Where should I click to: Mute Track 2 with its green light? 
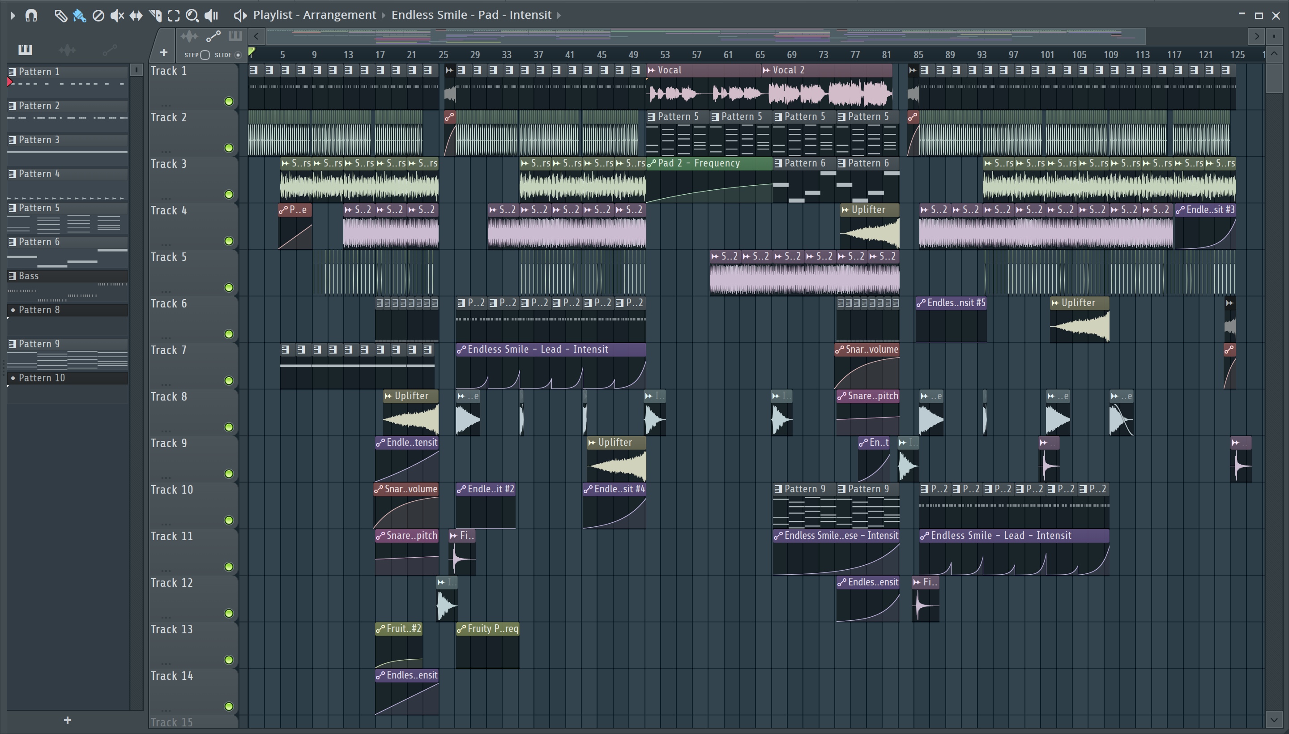click(x=229, y=148)
